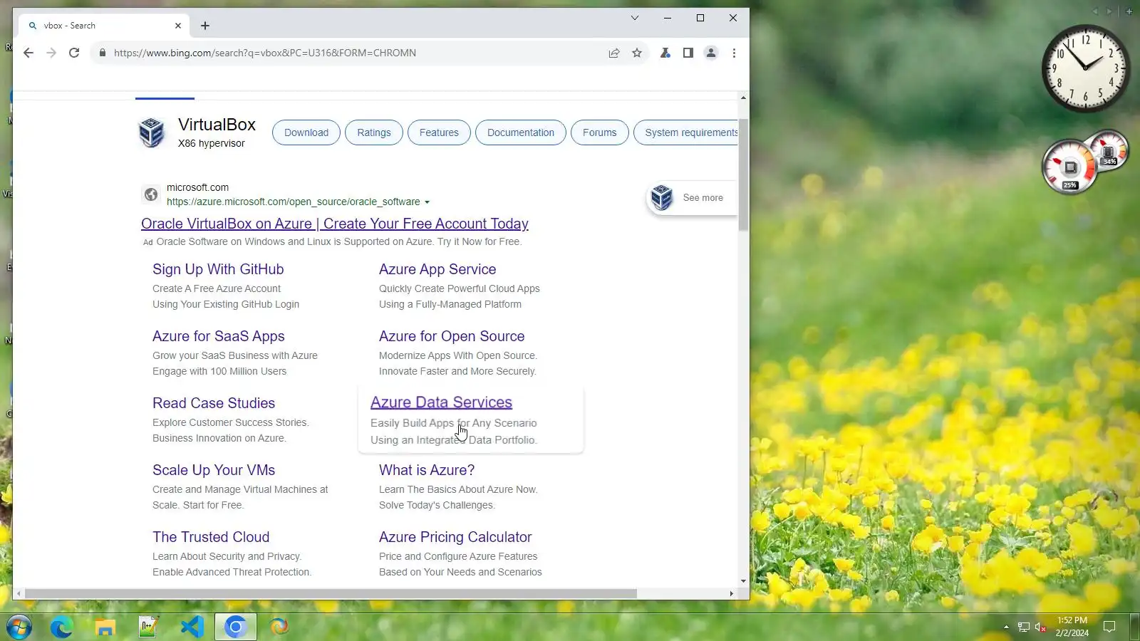Open the Chrome three-dot menu
1140x641 pixels.
(x=734, y=53)
